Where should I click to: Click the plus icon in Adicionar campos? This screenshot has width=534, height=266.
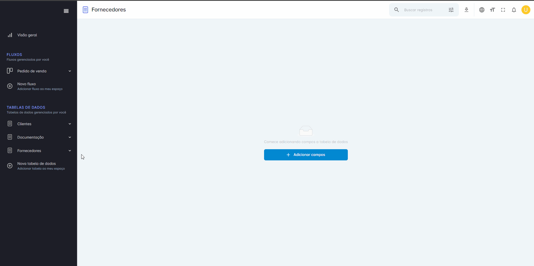pyautogui.click(x=288, y=155)
